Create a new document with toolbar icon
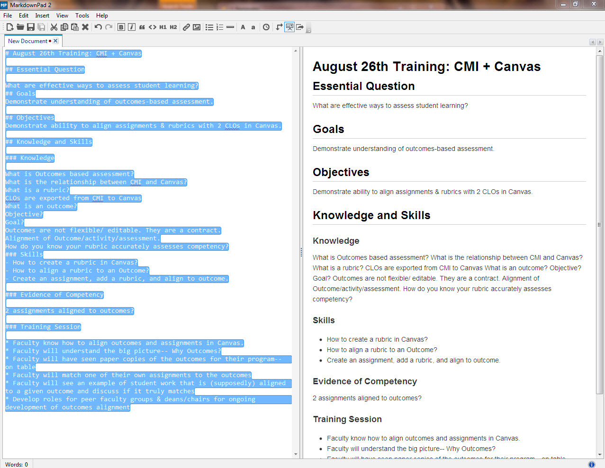The image size is (605, 468). 9,27
